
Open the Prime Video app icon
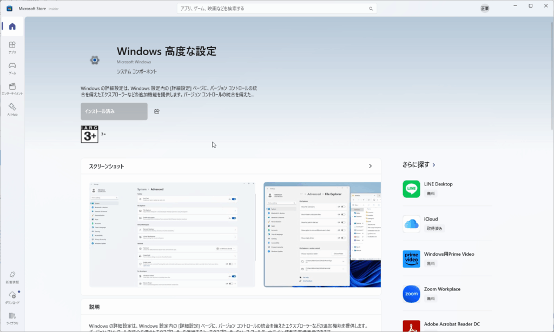click(x=411, y=259)
